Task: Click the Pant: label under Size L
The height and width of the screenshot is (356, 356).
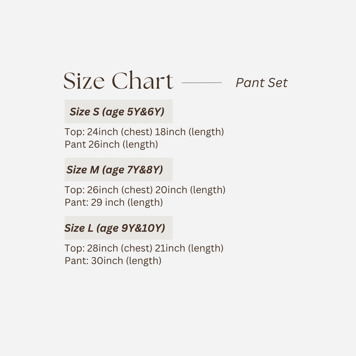Action: pyautogui.click(x=76, y=261)
